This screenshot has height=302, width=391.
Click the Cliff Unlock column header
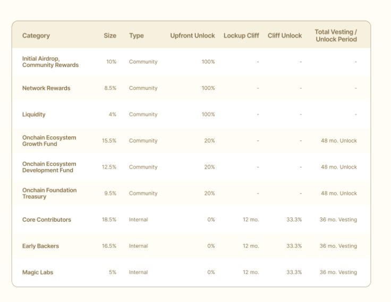(284, 36)
